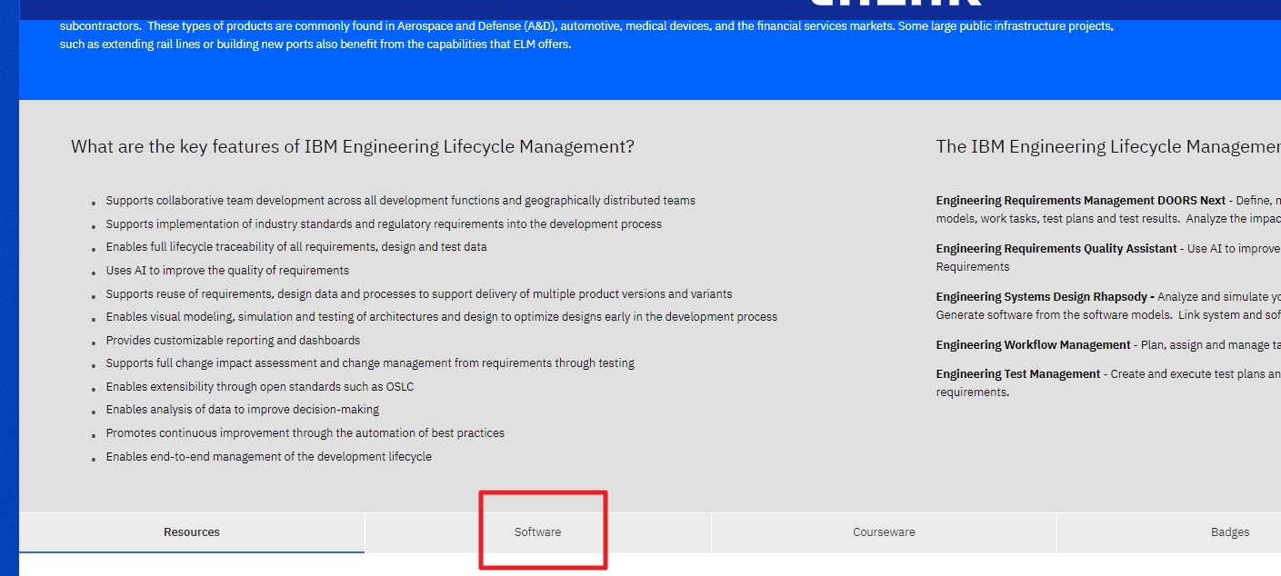Click the blue banner paragraph about subcontractors

(586, 35)
